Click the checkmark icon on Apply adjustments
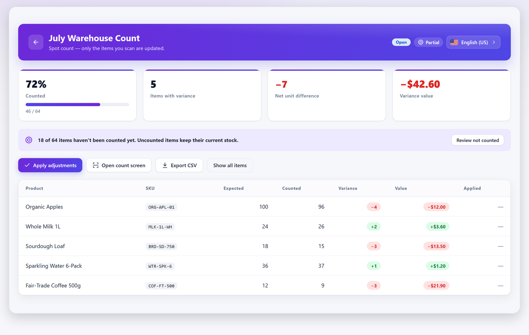Screen dimensions: 529x335 click(x=27, y=165)
